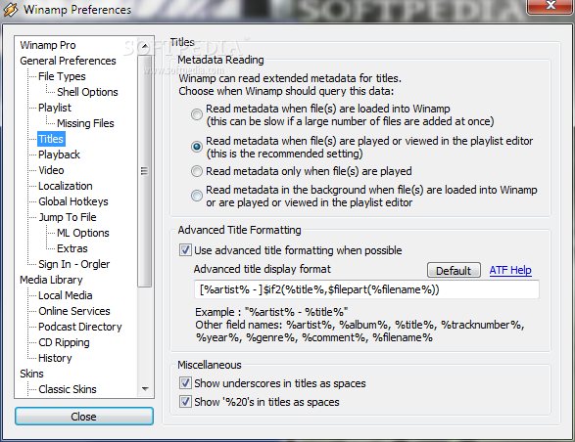Open General Preferences category

68,61
